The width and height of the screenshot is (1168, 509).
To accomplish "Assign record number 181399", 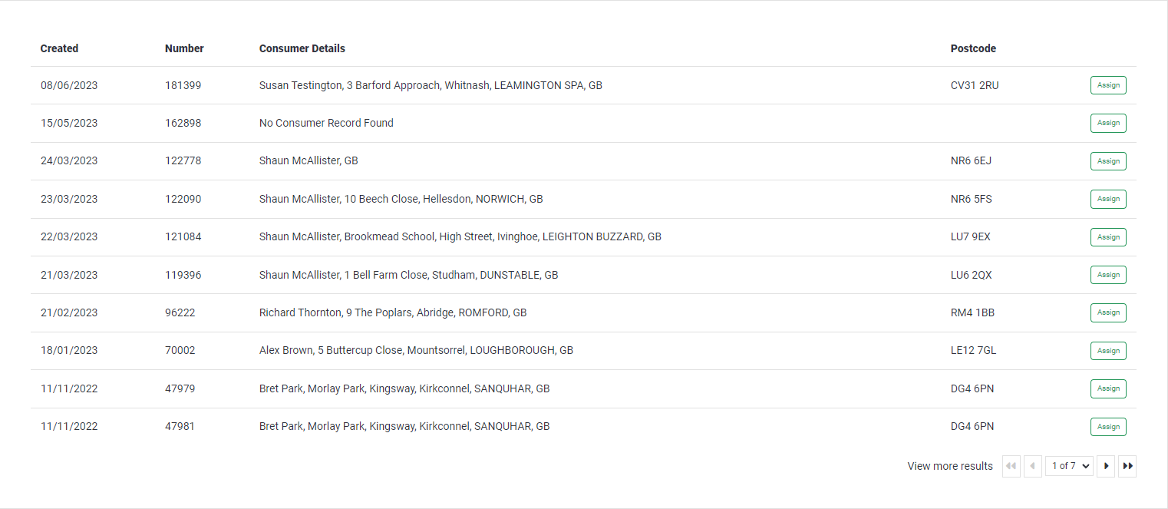I will (1108, 85).
